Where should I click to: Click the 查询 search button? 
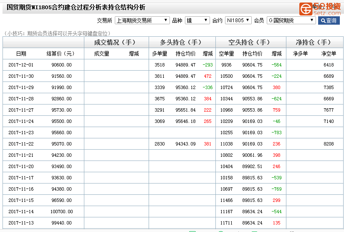pyautogui.click(x=329, y=20)
